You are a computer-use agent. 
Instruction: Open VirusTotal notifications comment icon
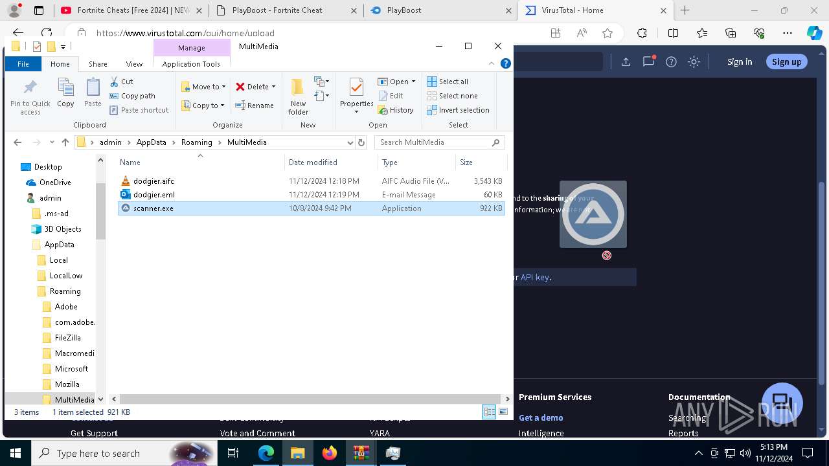648,61
